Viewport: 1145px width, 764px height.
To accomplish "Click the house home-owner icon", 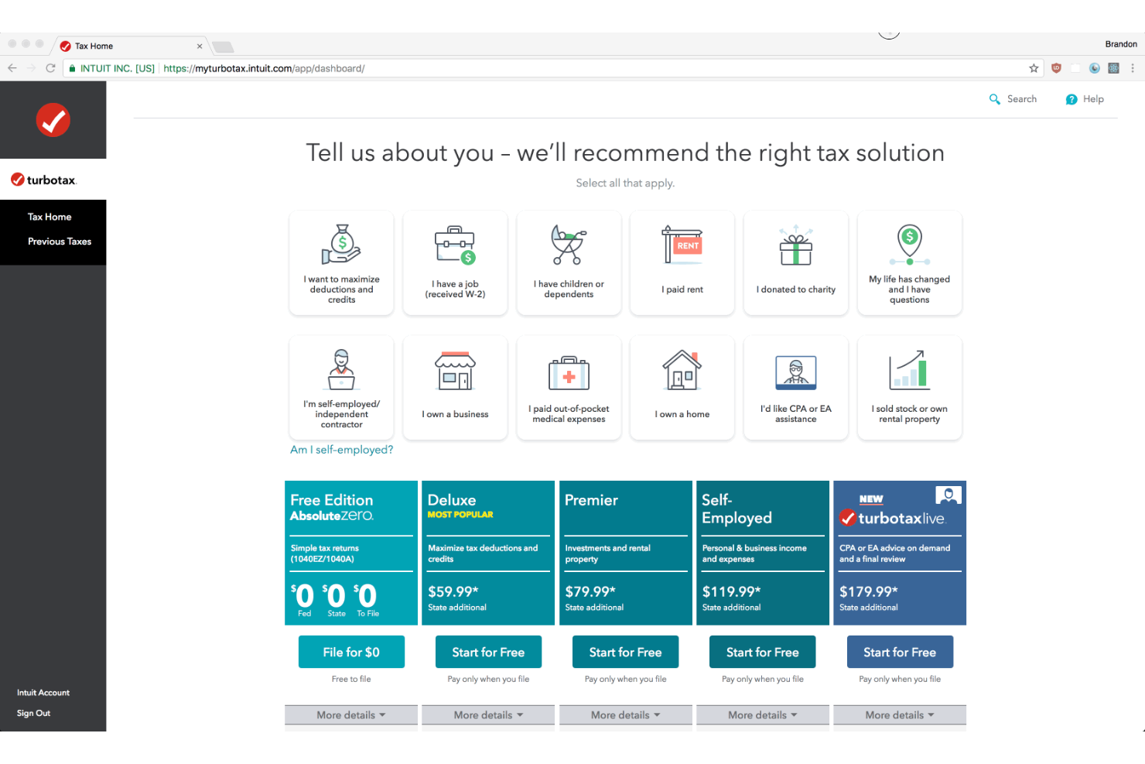I will 682,369.
